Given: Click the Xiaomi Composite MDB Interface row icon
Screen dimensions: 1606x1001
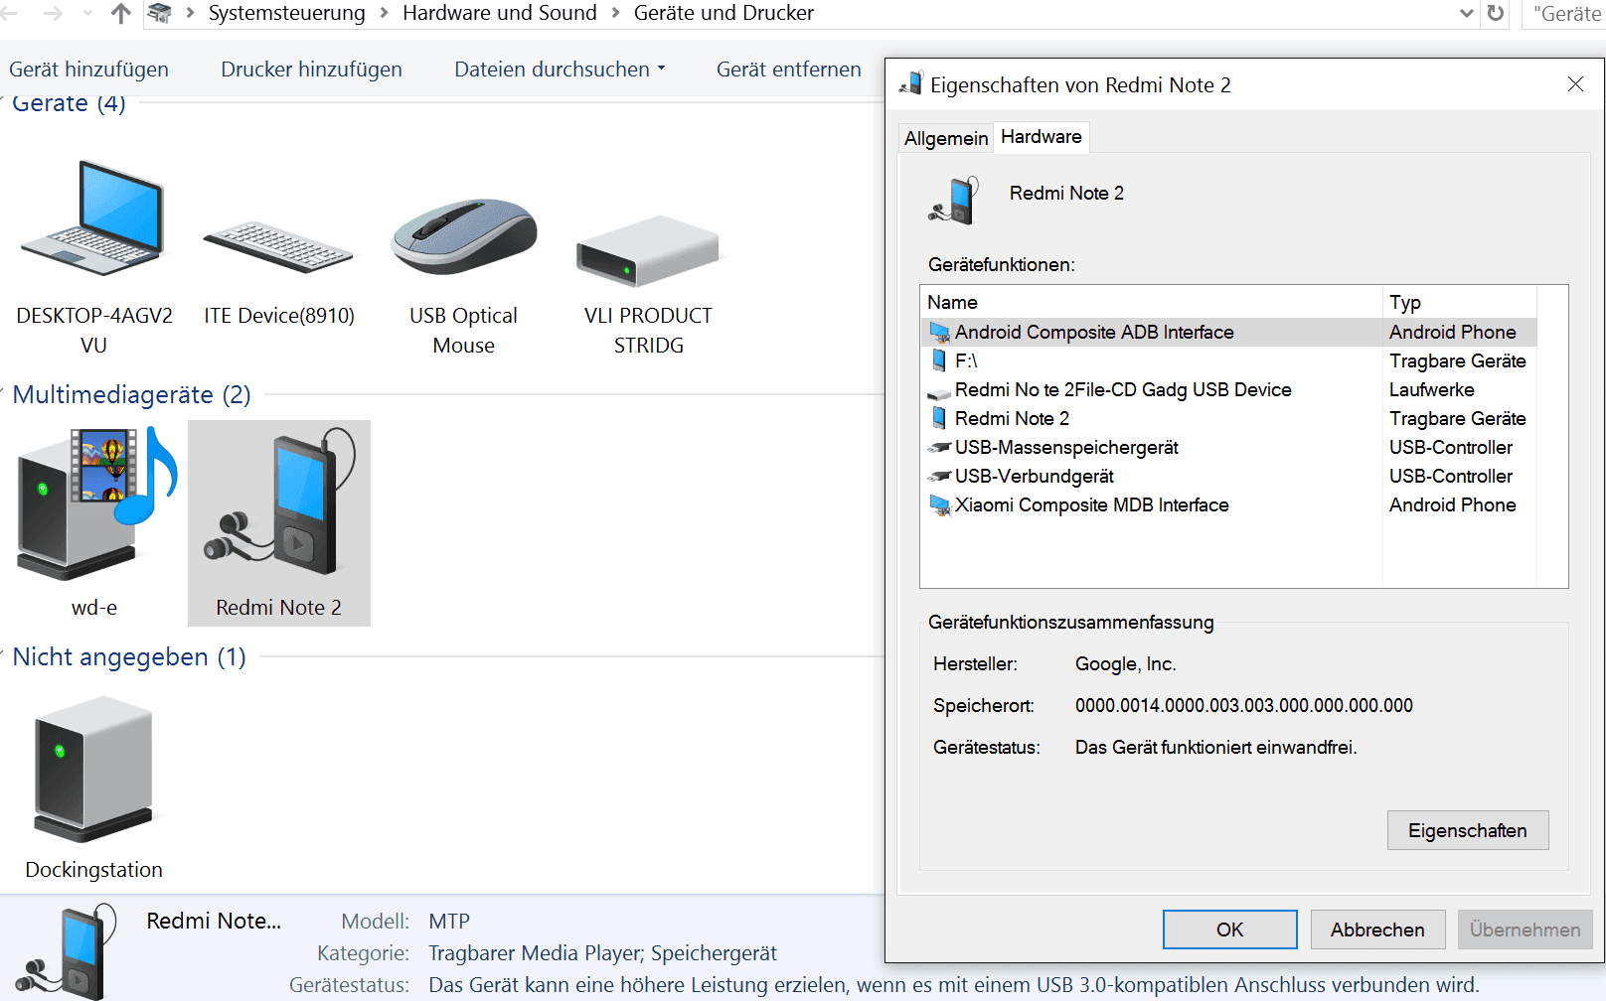Looking at the screenshot, I should (939, 504).
